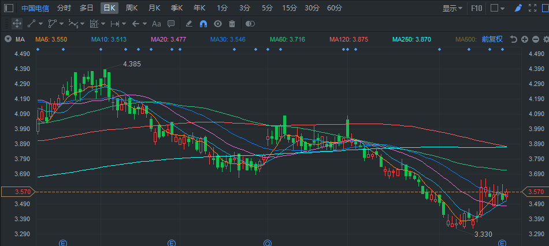Click the E event marker at bottom left
The width and height of the screenshot is (549, 246).
click(x=62, y=243)
